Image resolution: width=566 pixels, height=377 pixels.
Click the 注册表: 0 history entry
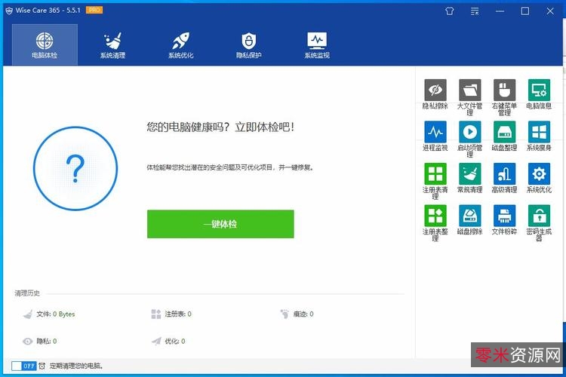(178, 314)
